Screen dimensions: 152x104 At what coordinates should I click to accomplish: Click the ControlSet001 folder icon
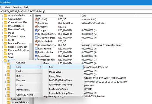[x=6, y=19]
